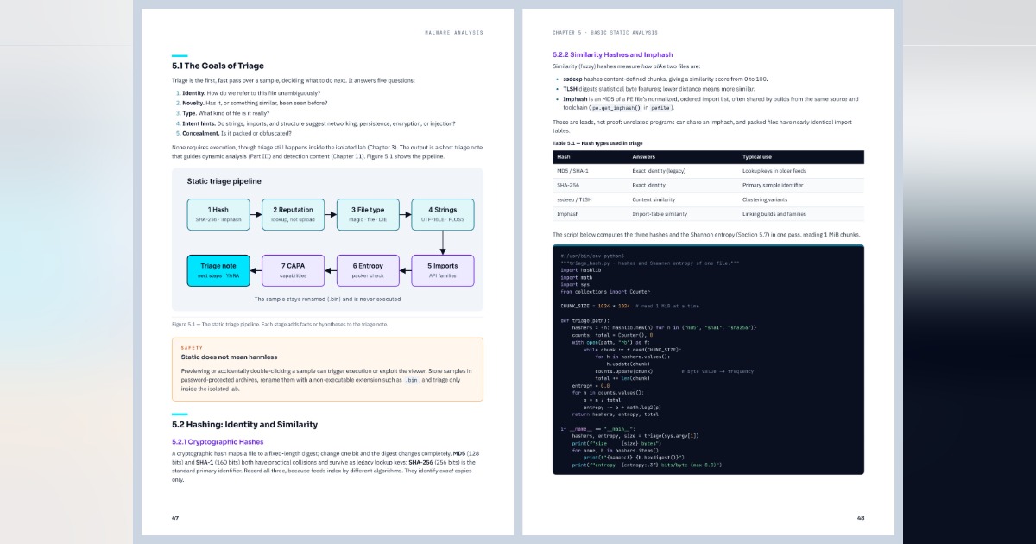Click the '7 CAPA' pipeline box
This screenshot has width=1036, height=544.
pos(294,270)
